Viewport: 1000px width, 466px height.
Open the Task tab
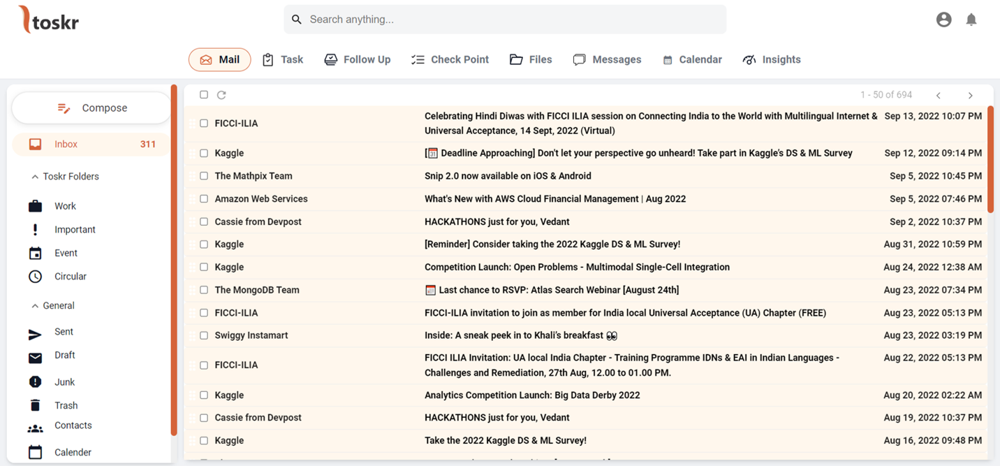tap(283, 60)
